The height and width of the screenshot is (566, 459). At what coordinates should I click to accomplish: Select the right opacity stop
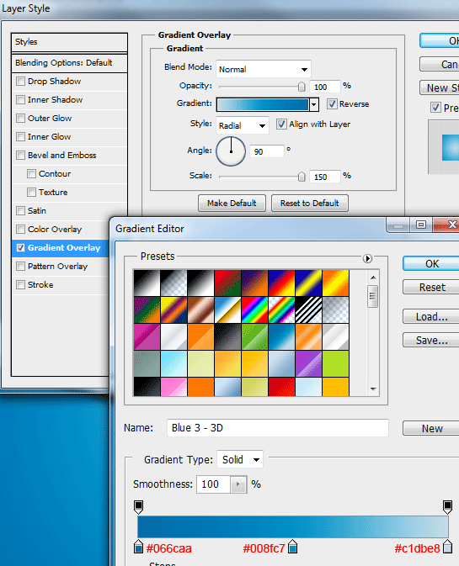pos(447,506)
